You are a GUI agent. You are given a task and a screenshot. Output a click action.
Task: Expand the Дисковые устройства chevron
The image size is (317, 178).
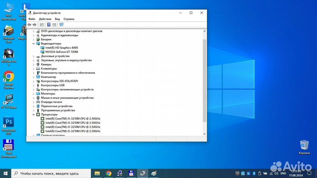click(33, 56)
